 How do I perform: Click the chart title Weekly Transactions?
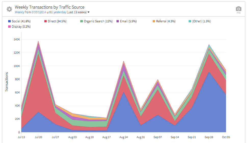[49, 7]
